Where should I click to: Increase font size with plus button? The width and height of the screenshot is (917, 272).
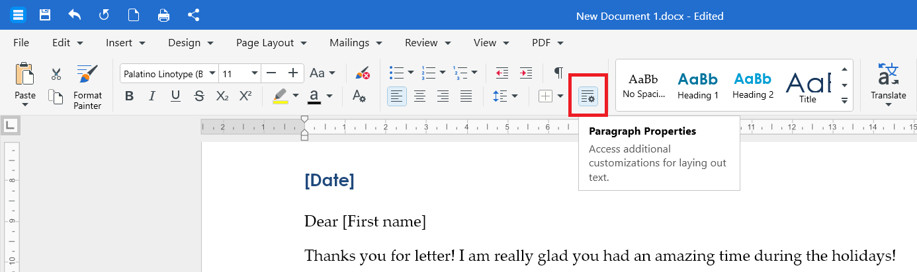point(293,73)
